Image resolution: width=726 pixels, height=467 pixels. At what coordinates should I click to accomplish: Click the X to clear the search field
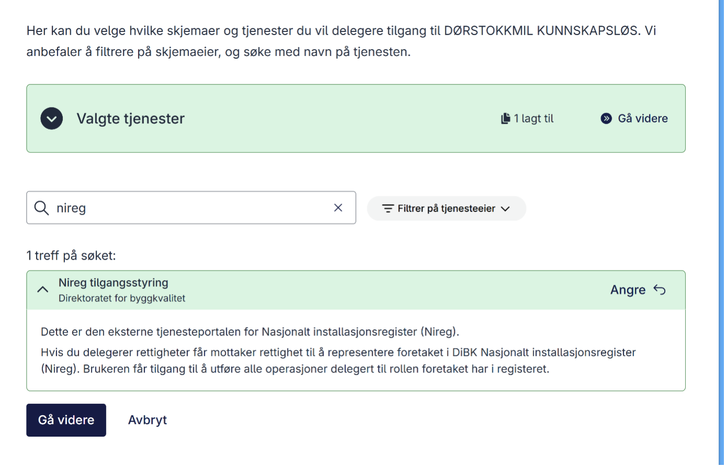(338, 208)
